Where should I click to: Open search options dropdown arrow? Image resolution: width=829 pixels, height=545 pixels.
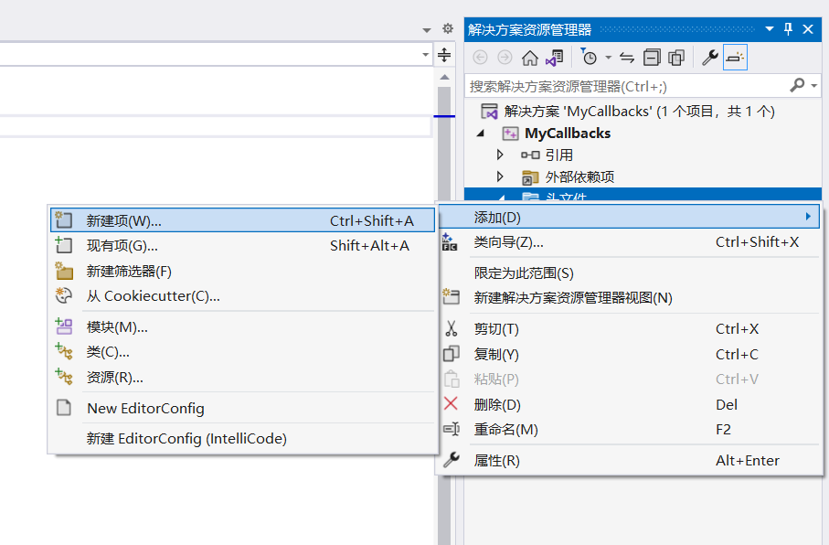tap(814, 86)
